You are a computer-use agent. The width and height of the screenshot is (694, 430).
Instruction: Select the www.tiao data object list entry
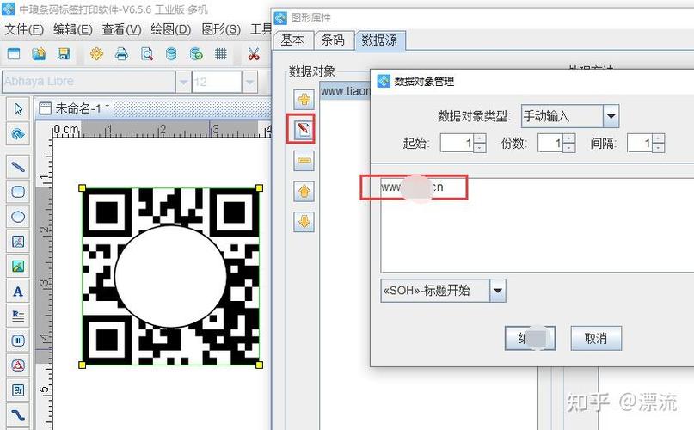(x=345, y=91)
